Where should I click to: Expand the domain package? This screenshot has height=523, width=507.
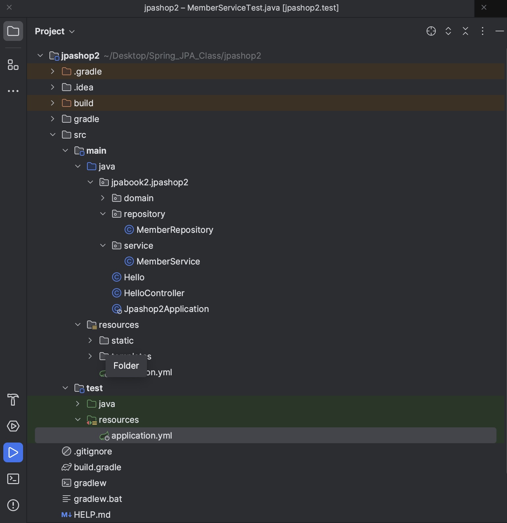(x=103, y=198)
